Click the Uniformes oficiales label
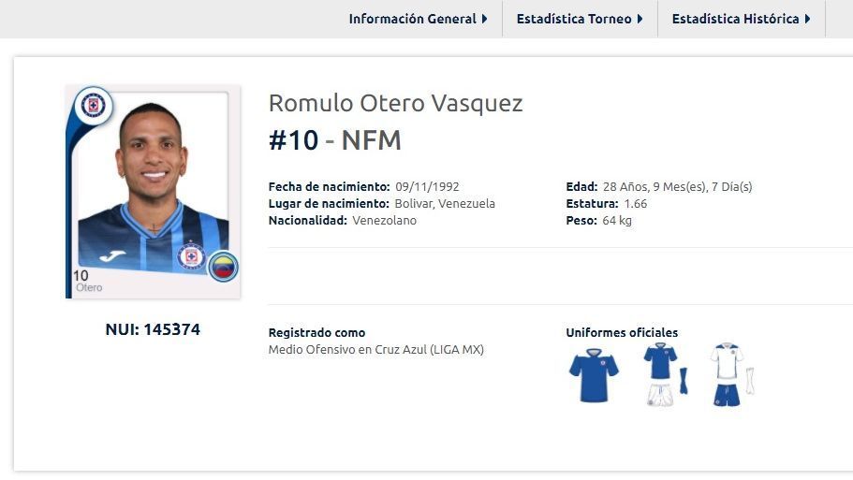This screenshot has width=853, height=480. click(622, 332)
